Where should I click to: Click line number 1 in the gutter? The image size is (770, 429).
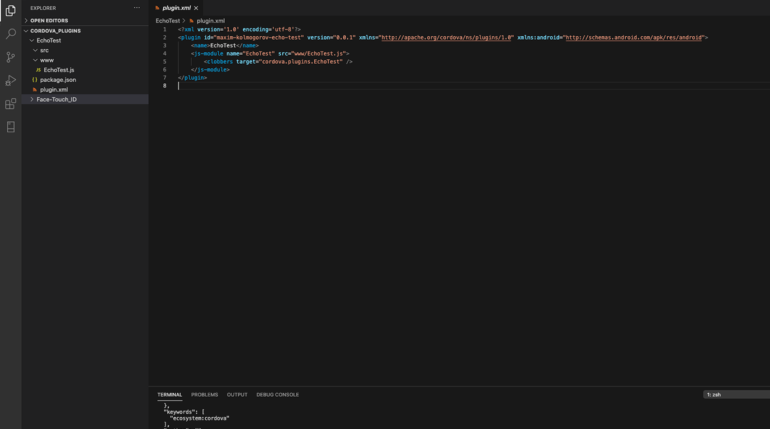pyautogui.click(x=164, y=29)
